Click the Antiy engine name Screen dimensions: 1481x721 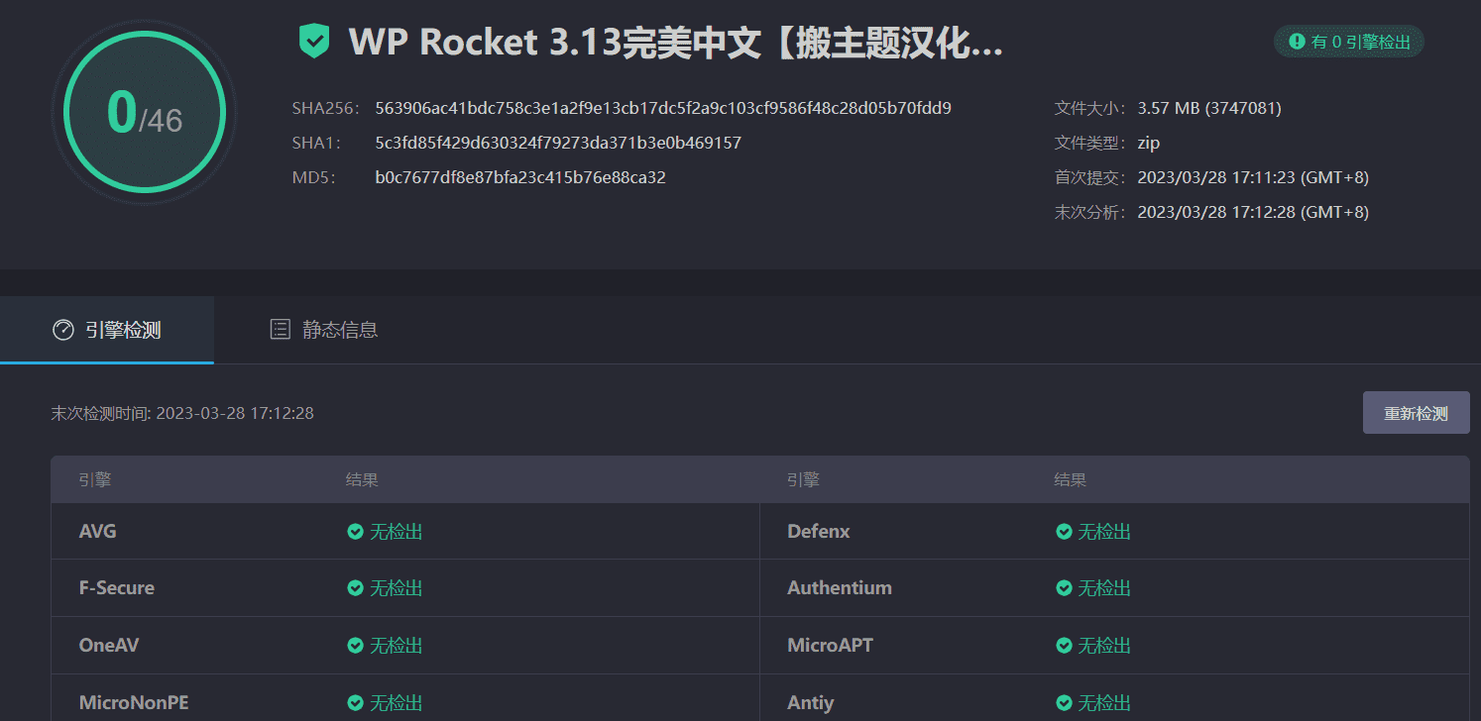(811, 703)
